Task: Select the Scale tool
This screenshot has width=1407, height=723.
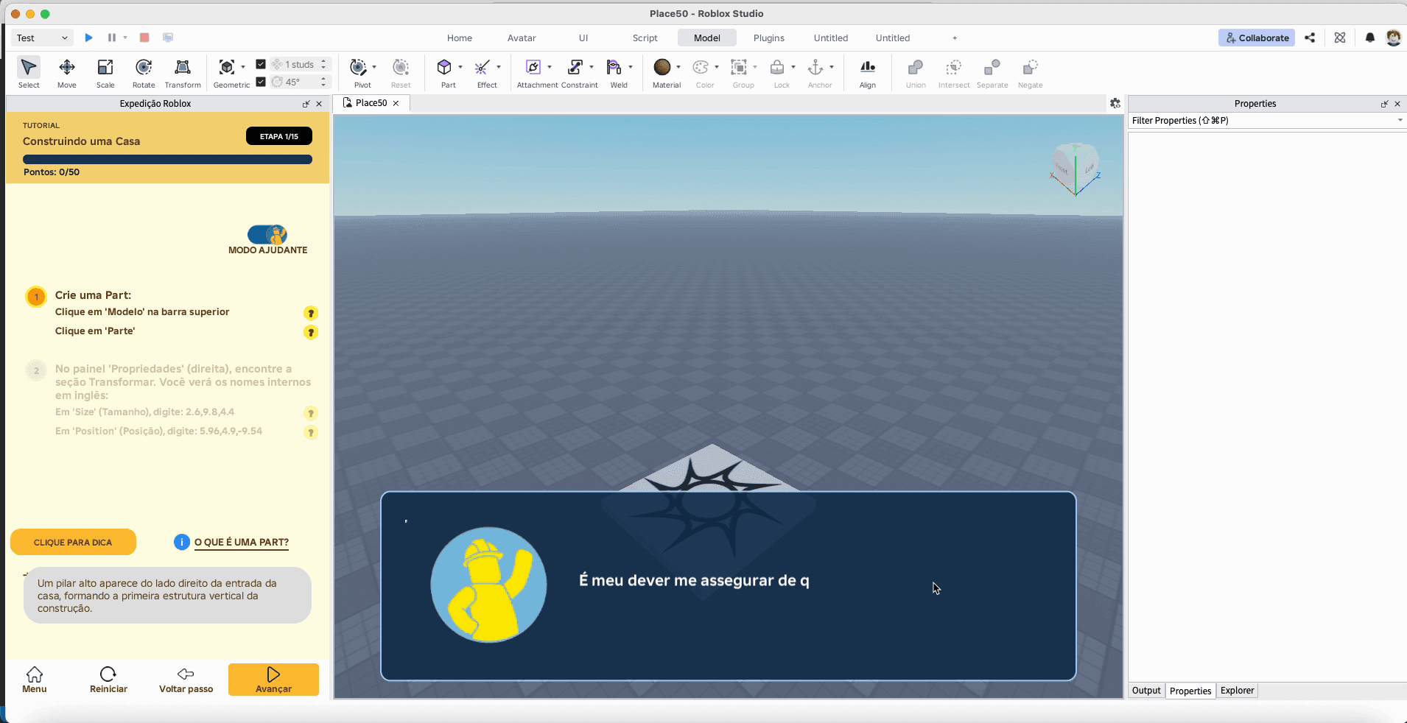Action: [105, 71]
